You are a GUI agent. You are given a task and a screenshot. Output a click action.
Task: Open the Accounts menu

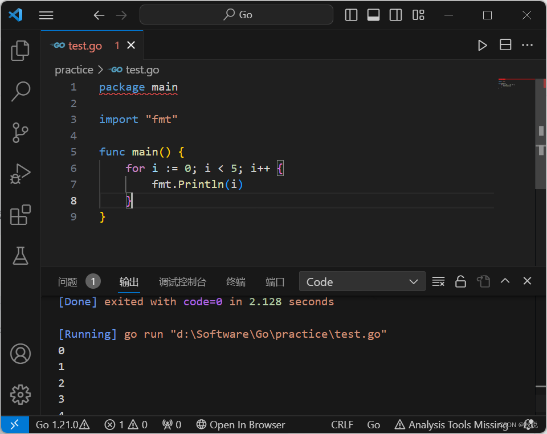pyautogui.click(x=21, y=354)
